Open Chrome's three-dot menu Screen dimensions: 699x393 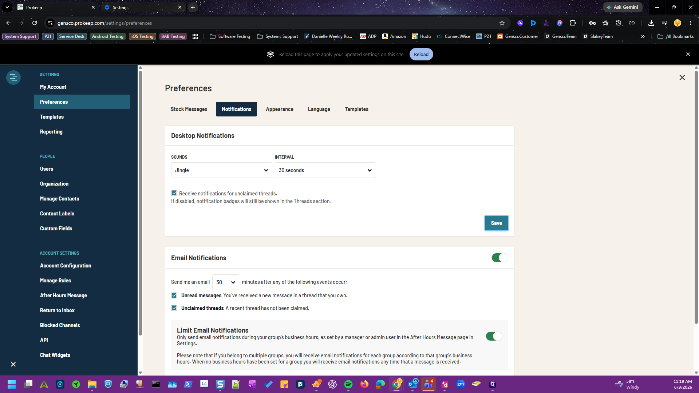coord(691,23)
